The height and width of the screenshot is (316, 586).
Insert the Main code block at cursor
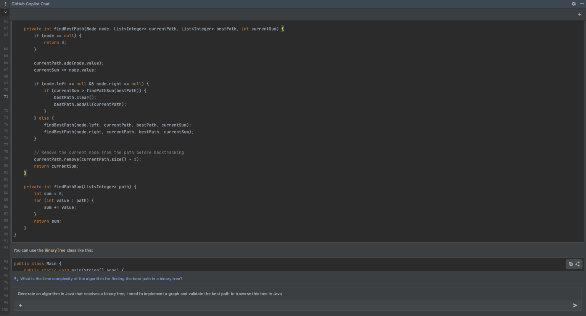(577, 264)
